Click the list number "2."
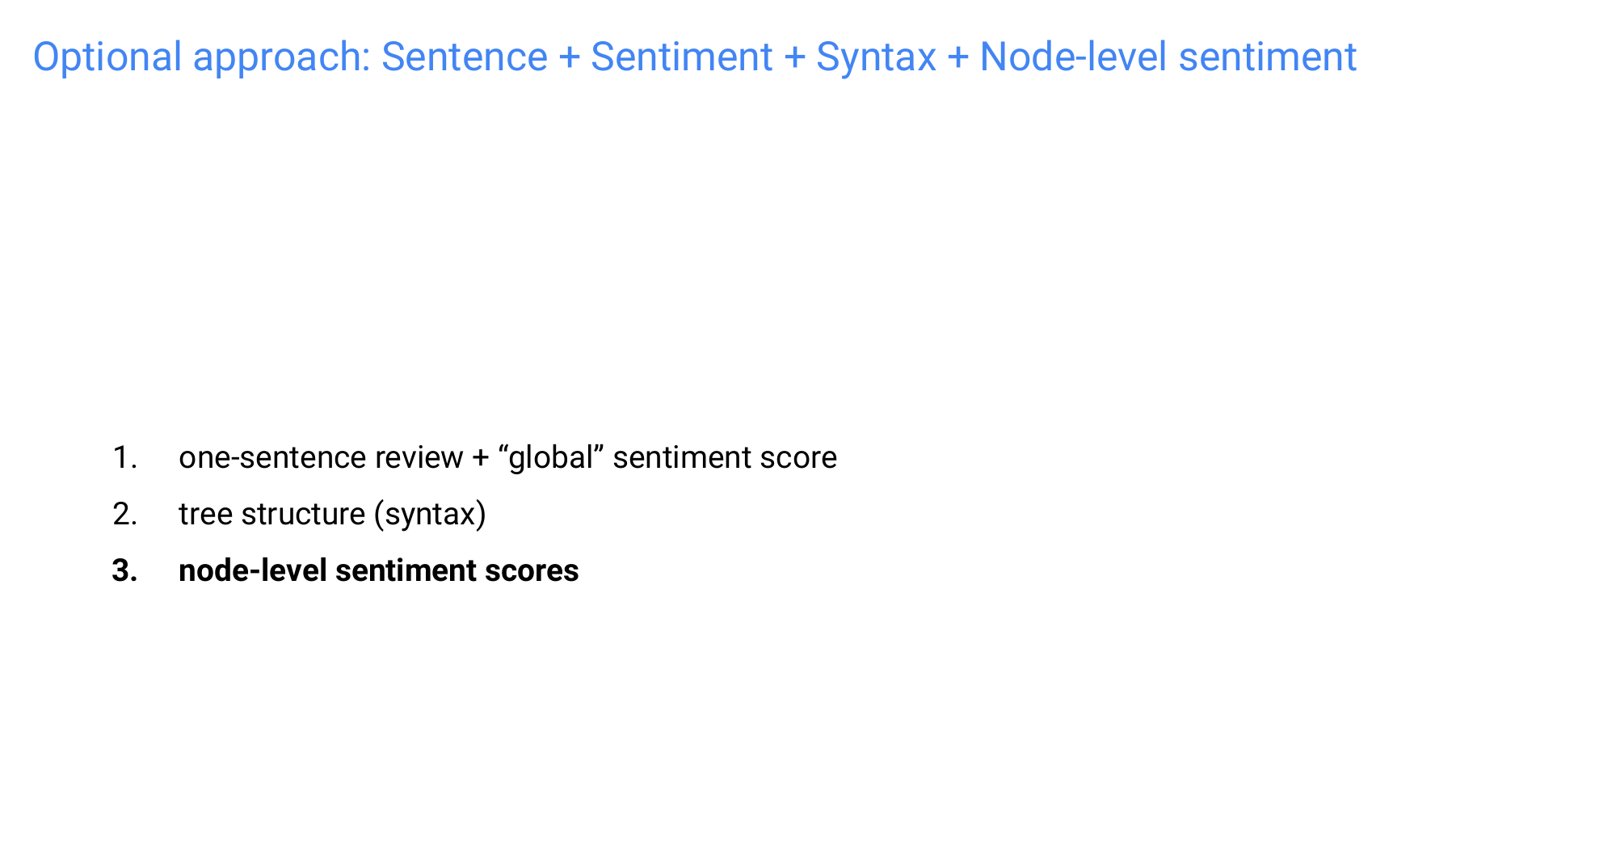This screenshot has height=854, width=1616. click(124, 515)
